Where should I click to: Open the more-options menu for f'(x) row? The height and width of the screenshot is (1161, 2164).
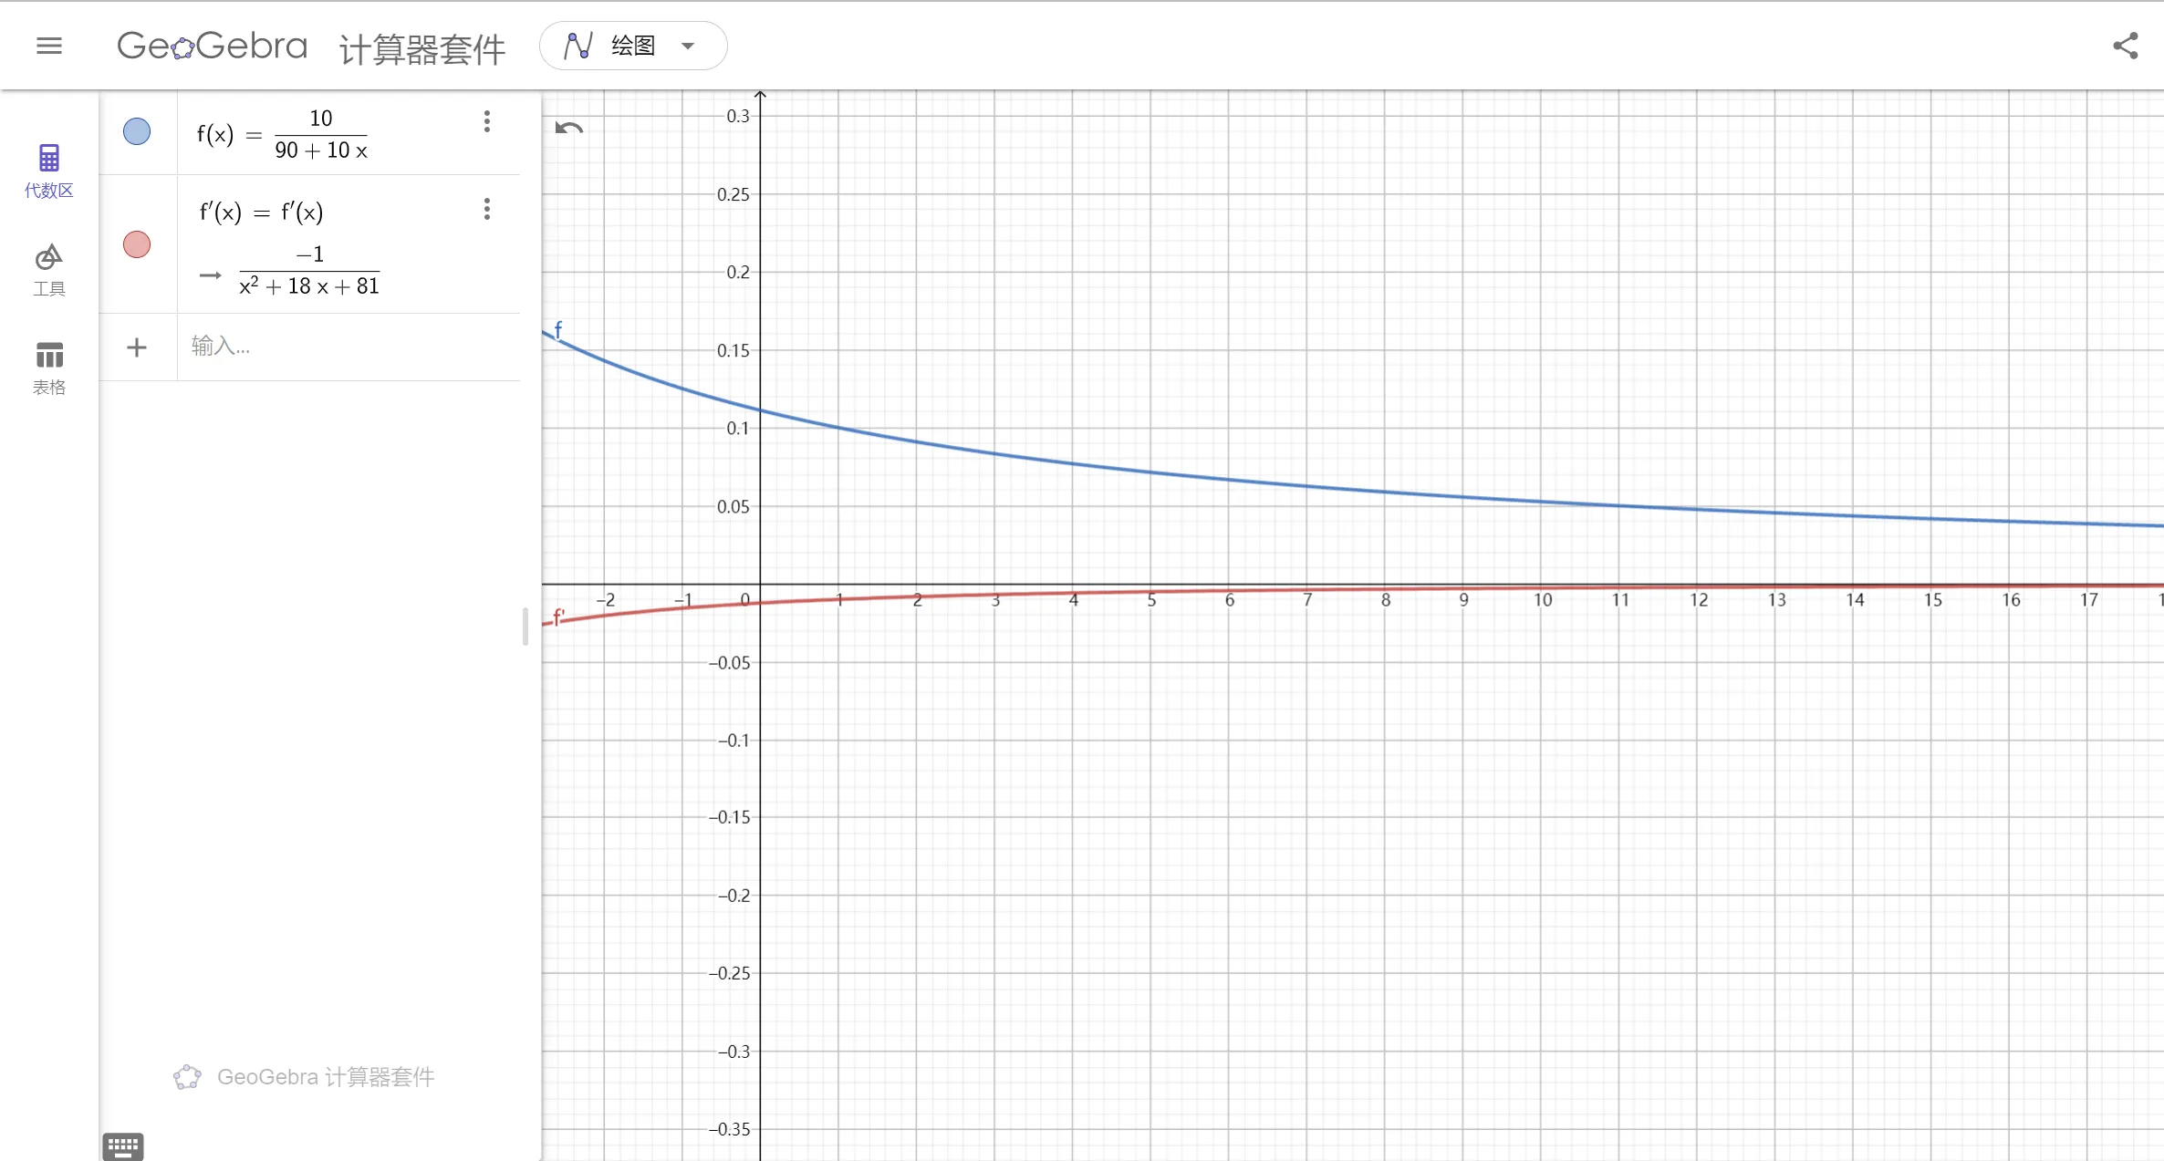click(x=487, y=210)
